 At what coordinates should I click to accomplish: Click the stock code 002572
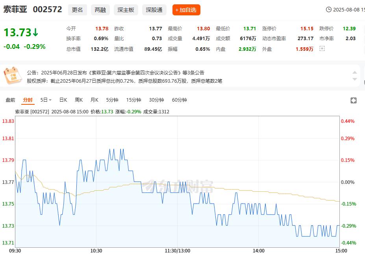(x=48, y=9)
